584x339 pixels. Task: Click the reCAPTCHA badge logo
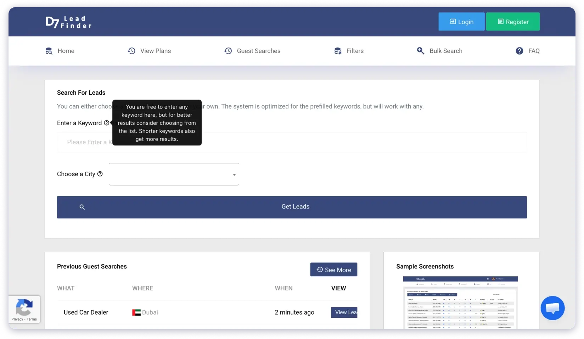24,307
